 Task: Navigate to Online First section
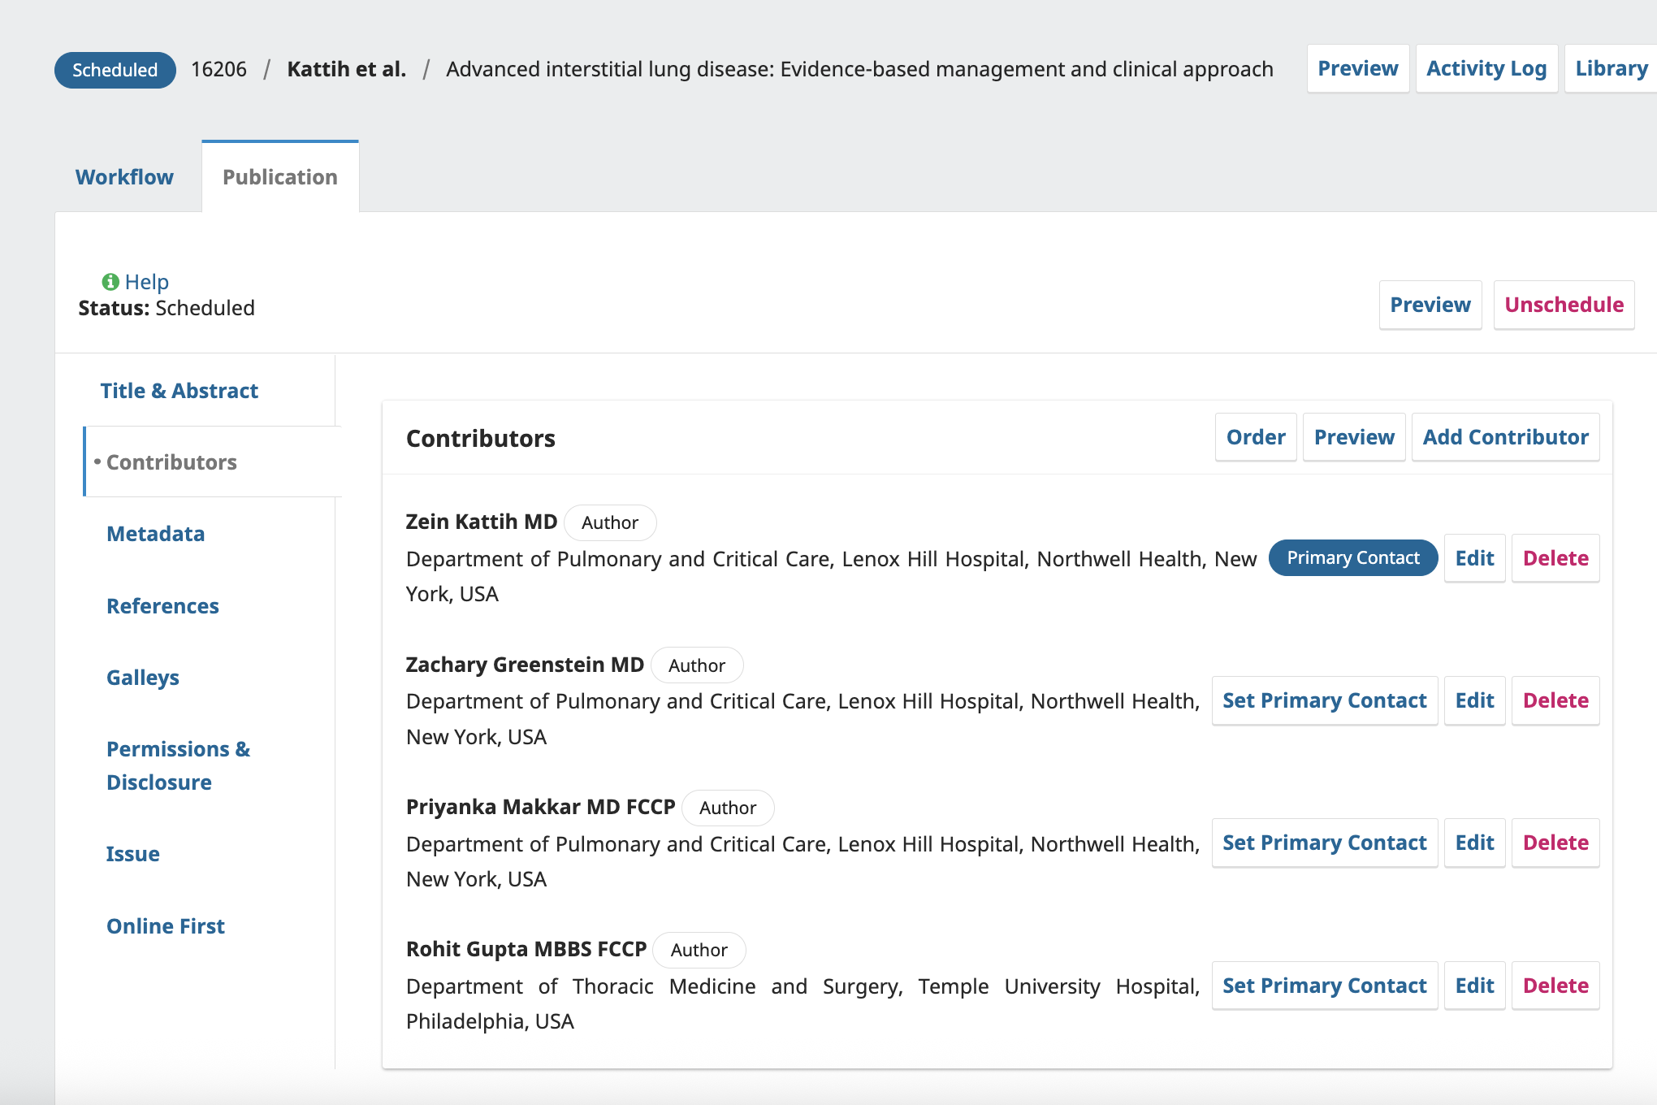pos(165,926)
